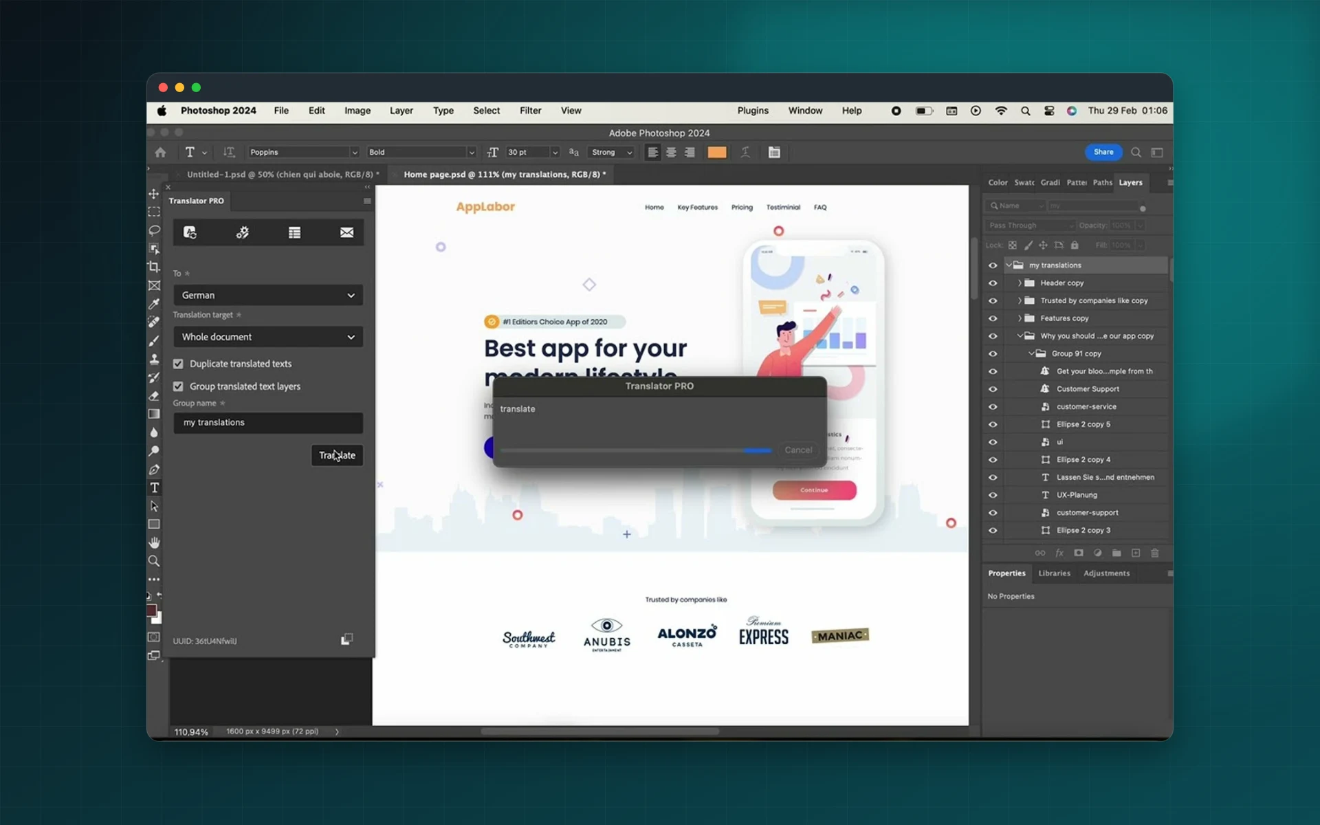Collapse the my translations group
The image size is (1320, 825).
(x=1009, y=265)
